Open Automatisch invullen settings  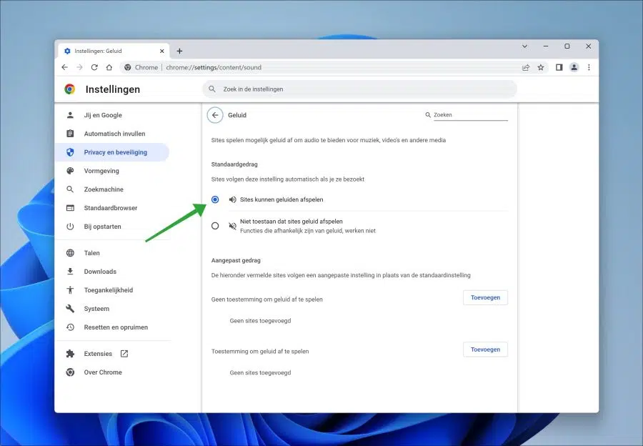(112, 134)
